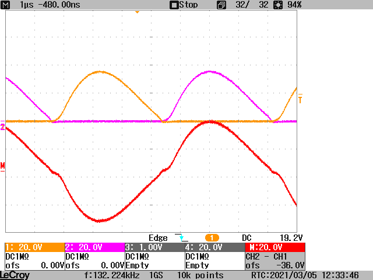Click the -480.00ns delay value
This screenshot has height=280, width=373.
[59, 5]
